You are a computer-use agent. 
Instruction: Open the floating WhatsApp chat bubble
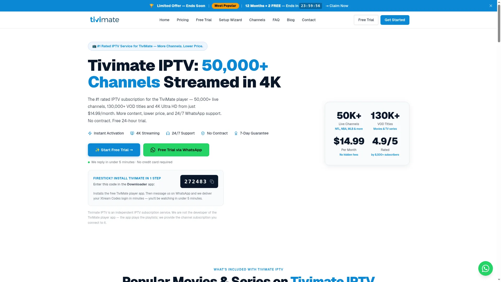(x=485, y=268)
